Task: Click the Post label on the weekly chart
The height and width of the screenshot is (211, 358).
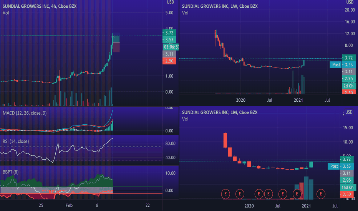Action: coord(336,65)
